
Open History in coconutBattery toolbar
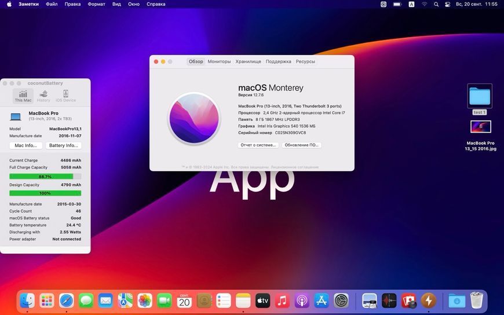click(43, 96)
